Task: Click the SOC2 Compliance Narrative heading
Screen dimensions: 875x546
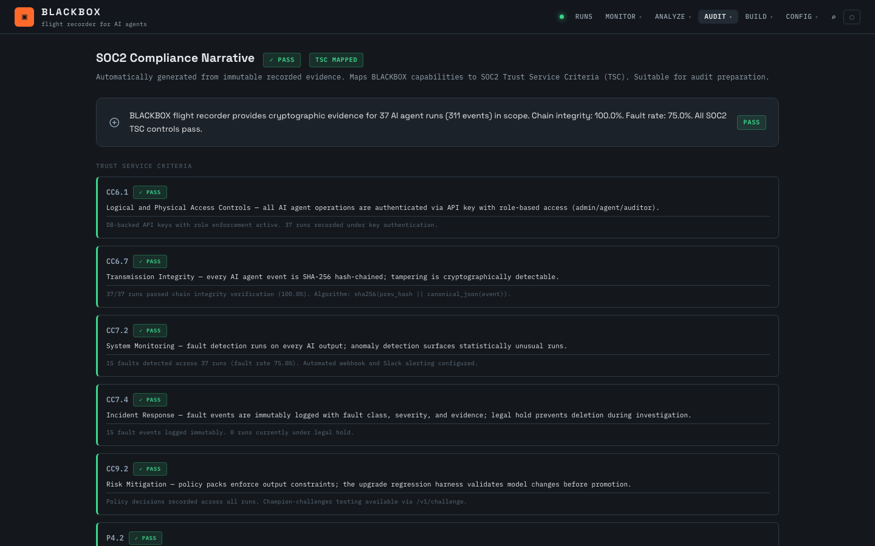Action: [x=175, y=58]
